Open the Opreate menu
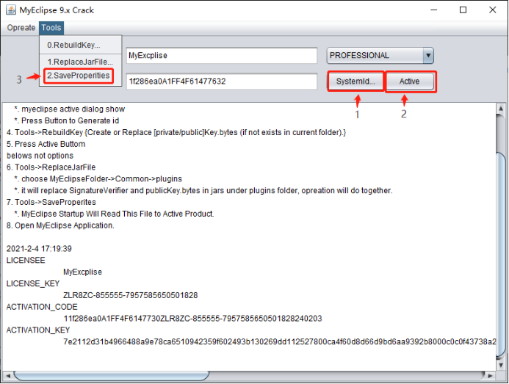509x384 pixels. [21, 28]
